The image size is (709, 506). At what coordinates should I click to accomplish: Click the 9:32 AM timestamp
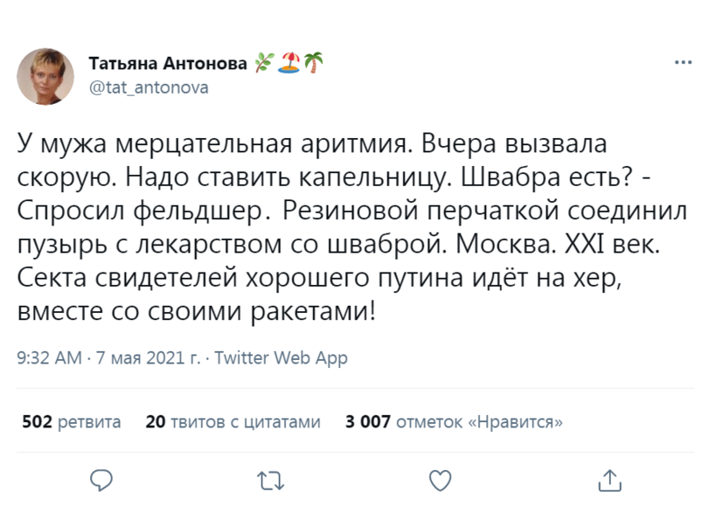[50, 358]
